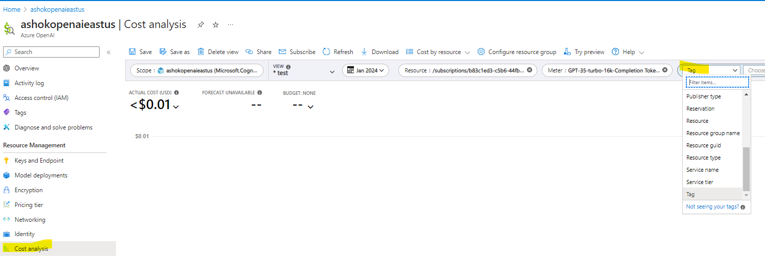Click the purple Tags icon
Viewport: 765px width, 260px height.
coord(7,113)
